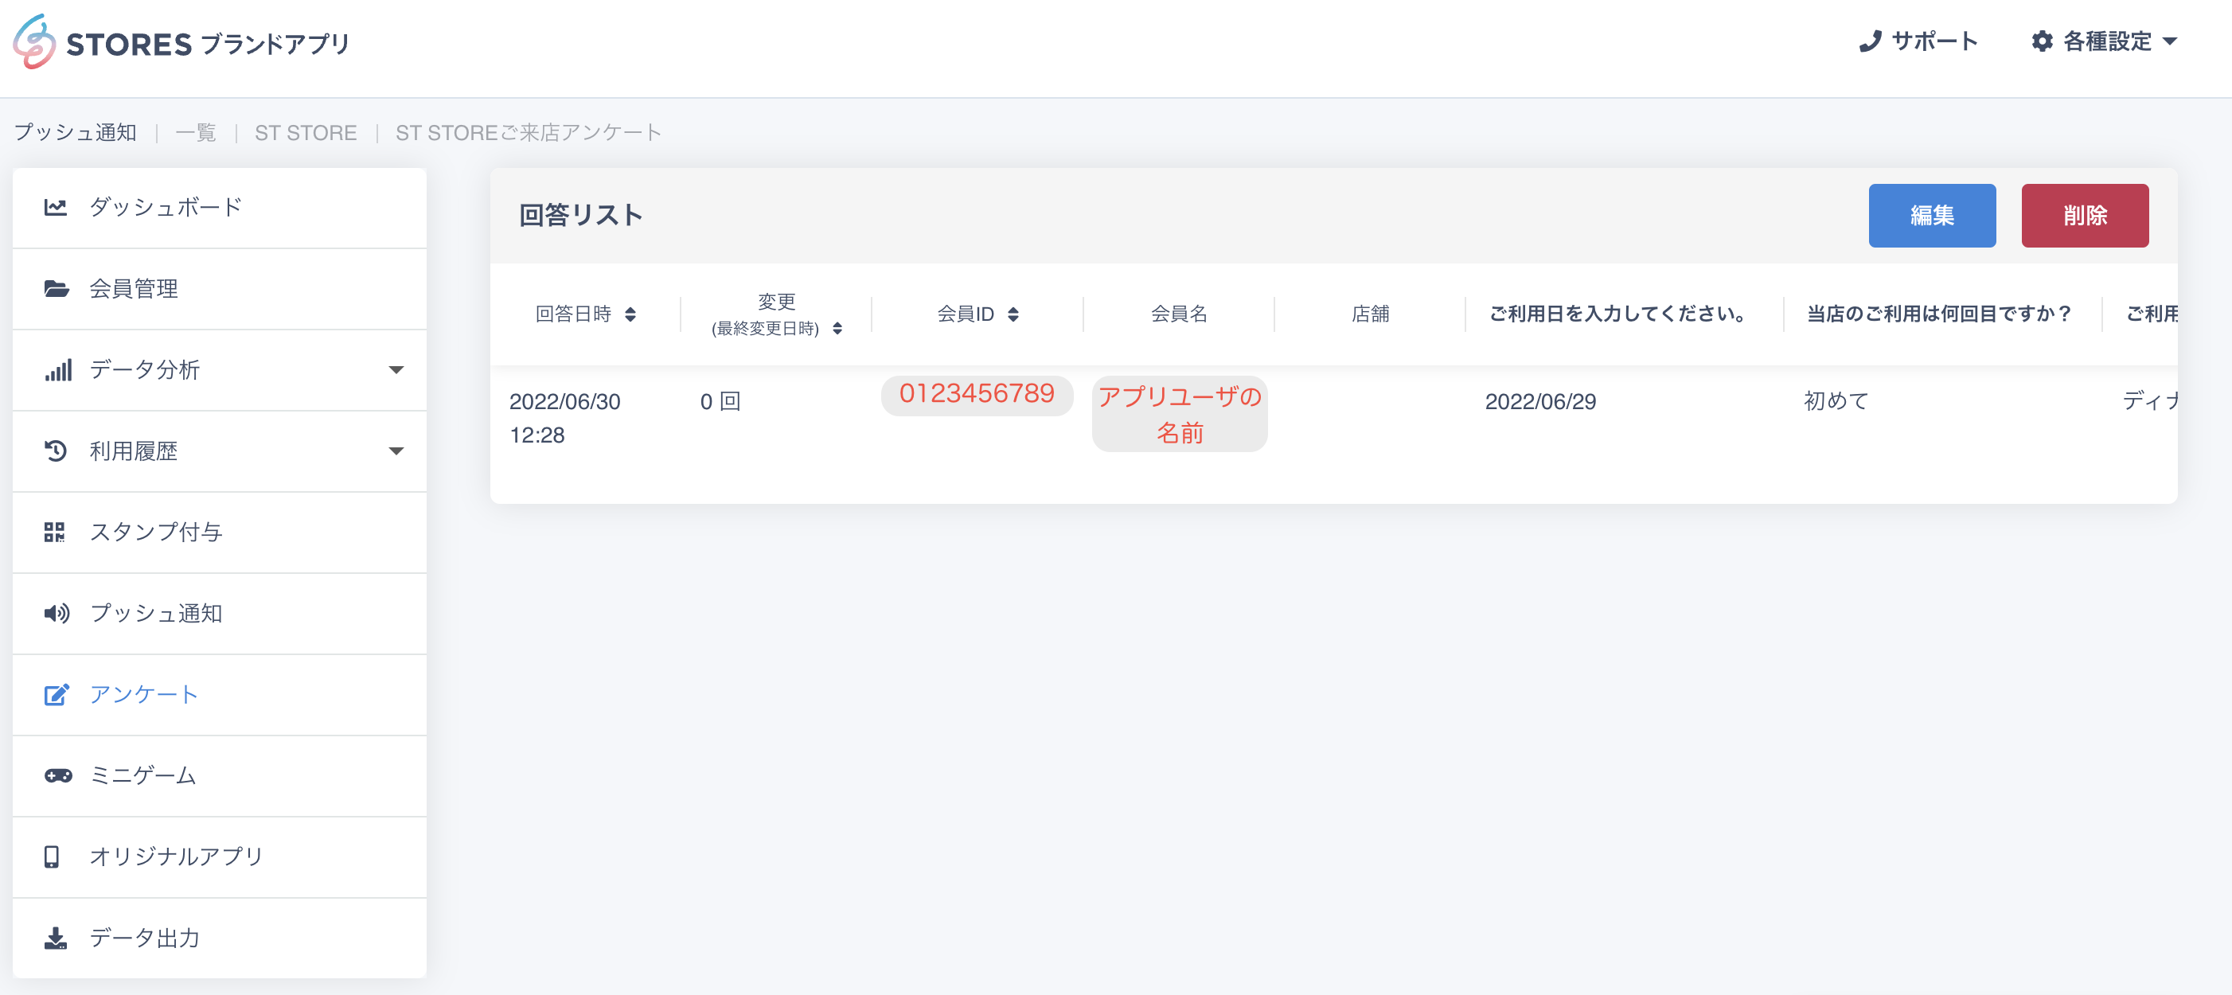Image resolution: width=2232 pixels, height=995 pixels.
Task: Open the サポート link
Action: pyautogui.click(x=1918, y=41)
